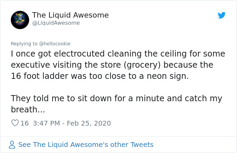This screenshot has height=153, width=237.
Task: Open The Liquid Awesome's profile avatar
Action: (x=20, y=20)
